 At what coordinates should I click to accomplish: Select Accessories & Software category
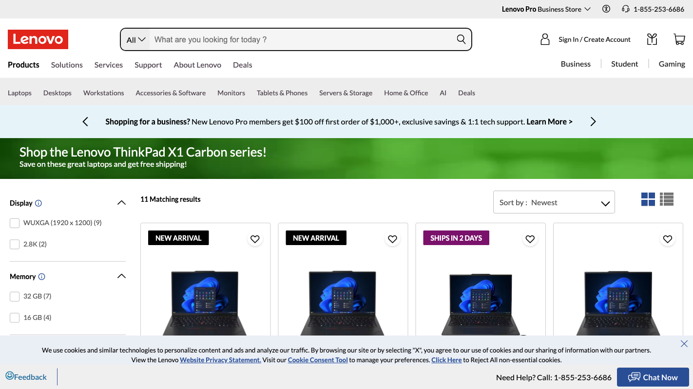171,93
